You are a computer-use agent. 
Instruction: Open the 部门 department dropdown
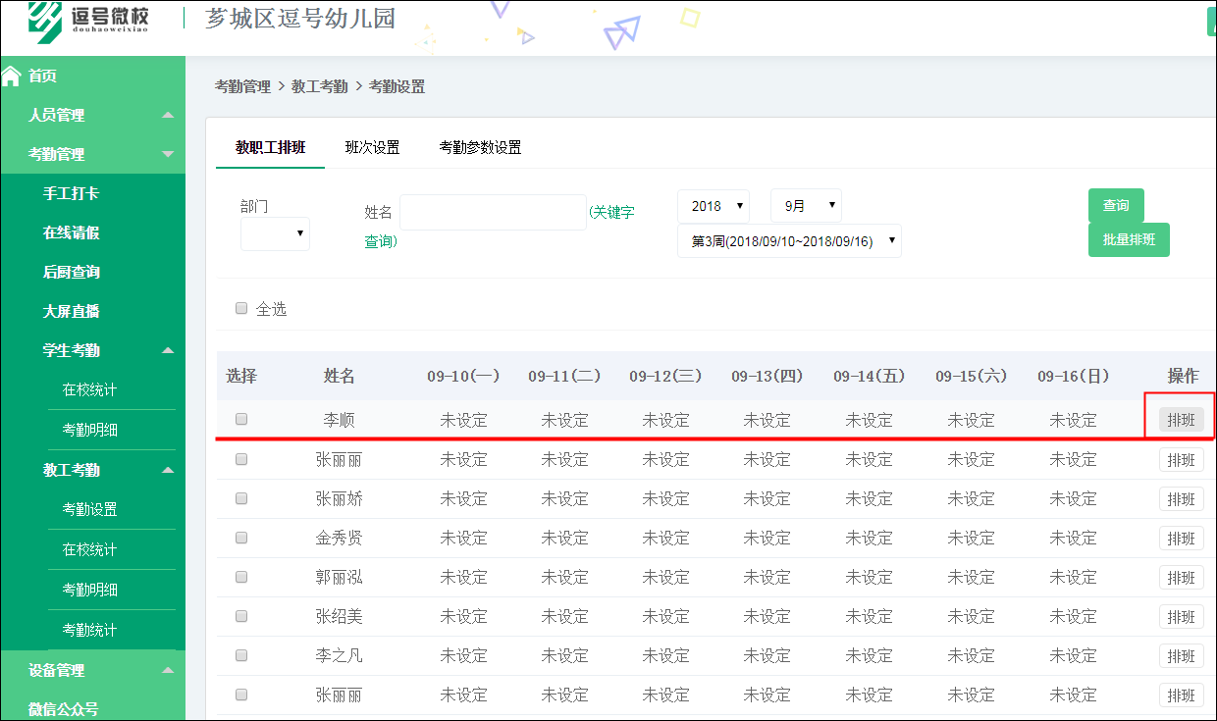click(274, 233)
